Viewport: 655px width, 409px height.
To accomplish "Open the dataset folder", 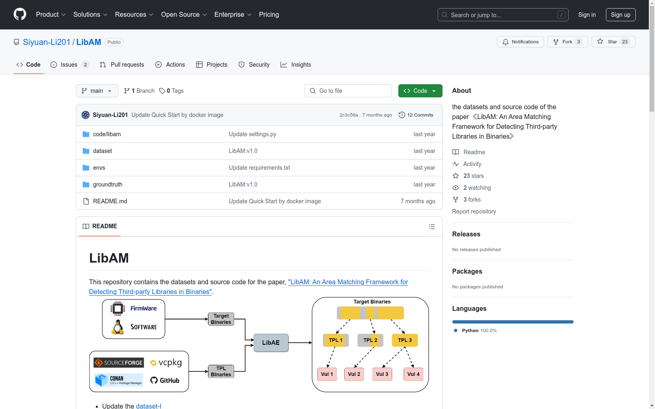I will point(102,151).
